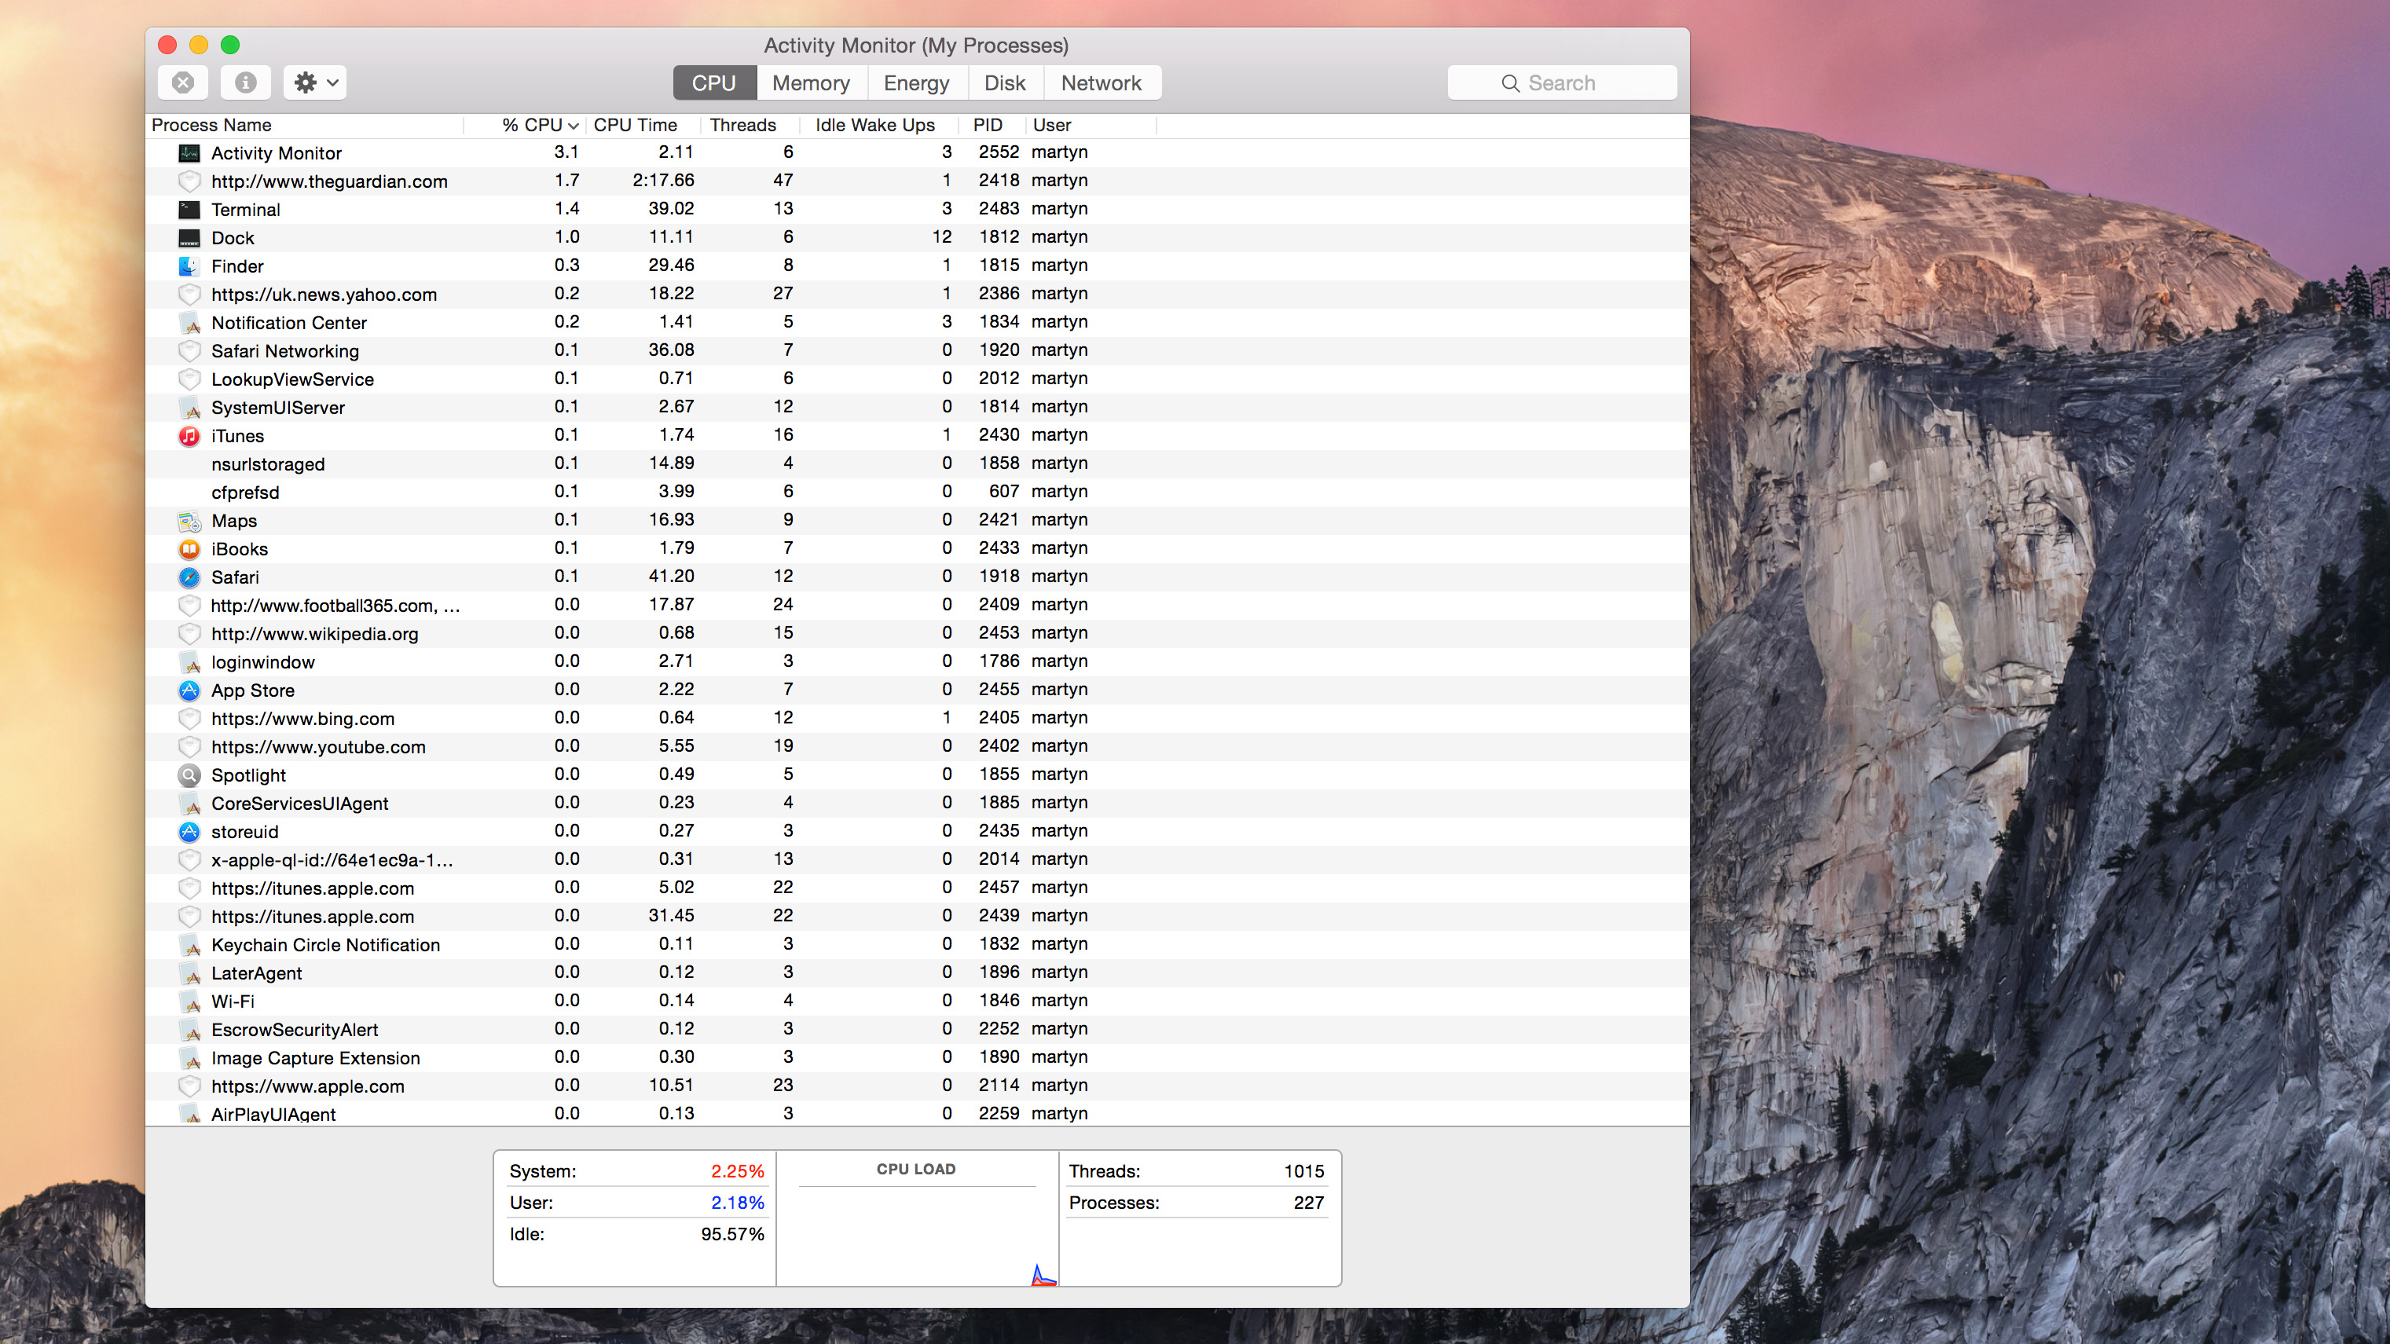The image size is (2390, 1344).
Task: Select the EscrowSecurityAlert process row
Action: 917,1030
